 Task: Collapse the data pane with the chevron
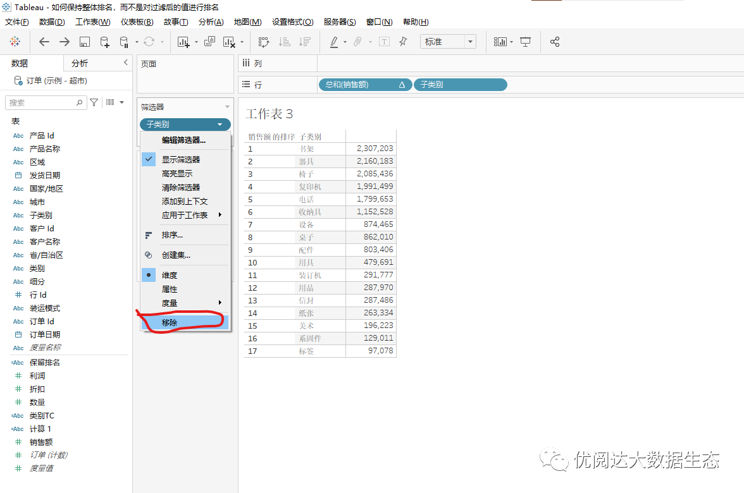[126, 63]
